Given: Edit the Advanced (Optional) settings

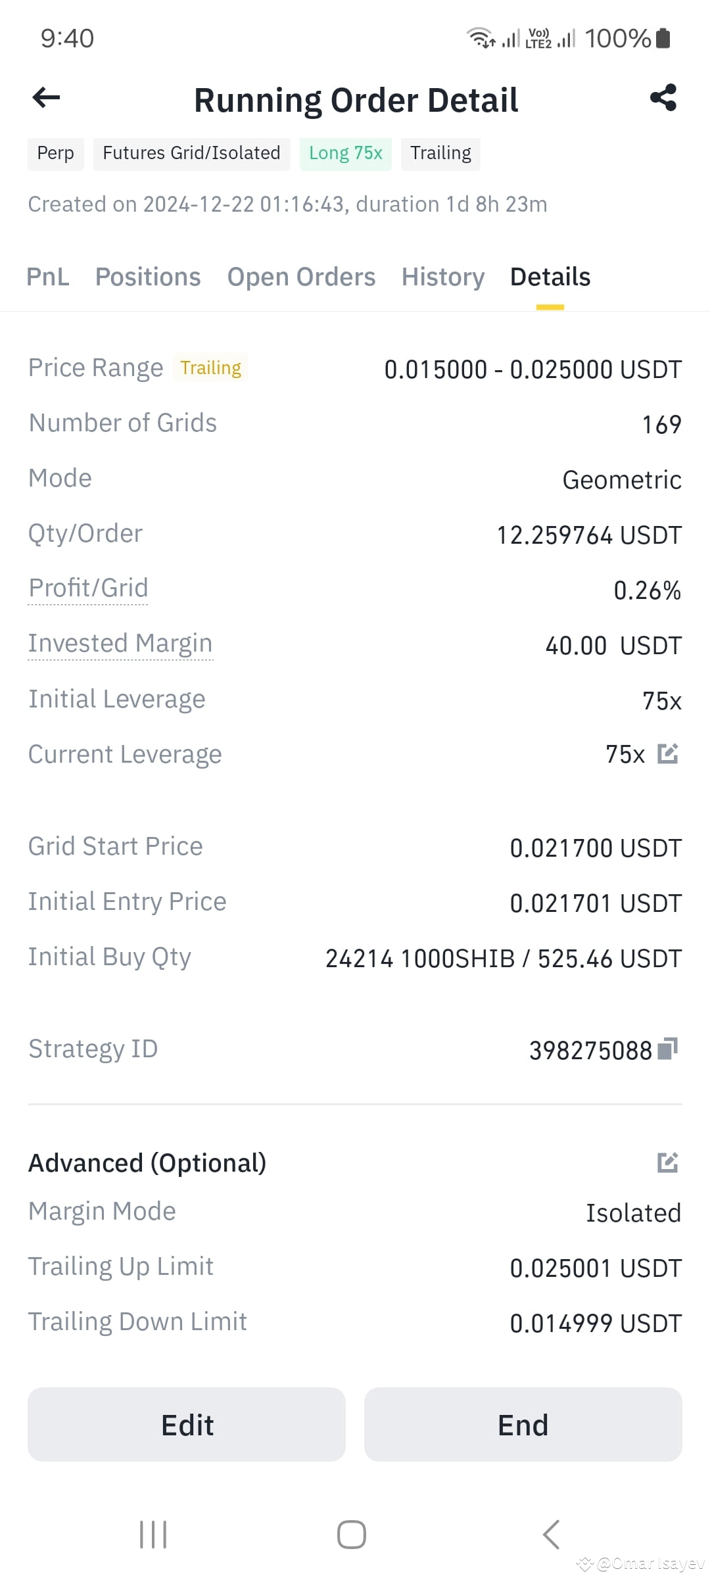Looking at the screenshot, I should pyautogui.click(x=667, y=1162).
